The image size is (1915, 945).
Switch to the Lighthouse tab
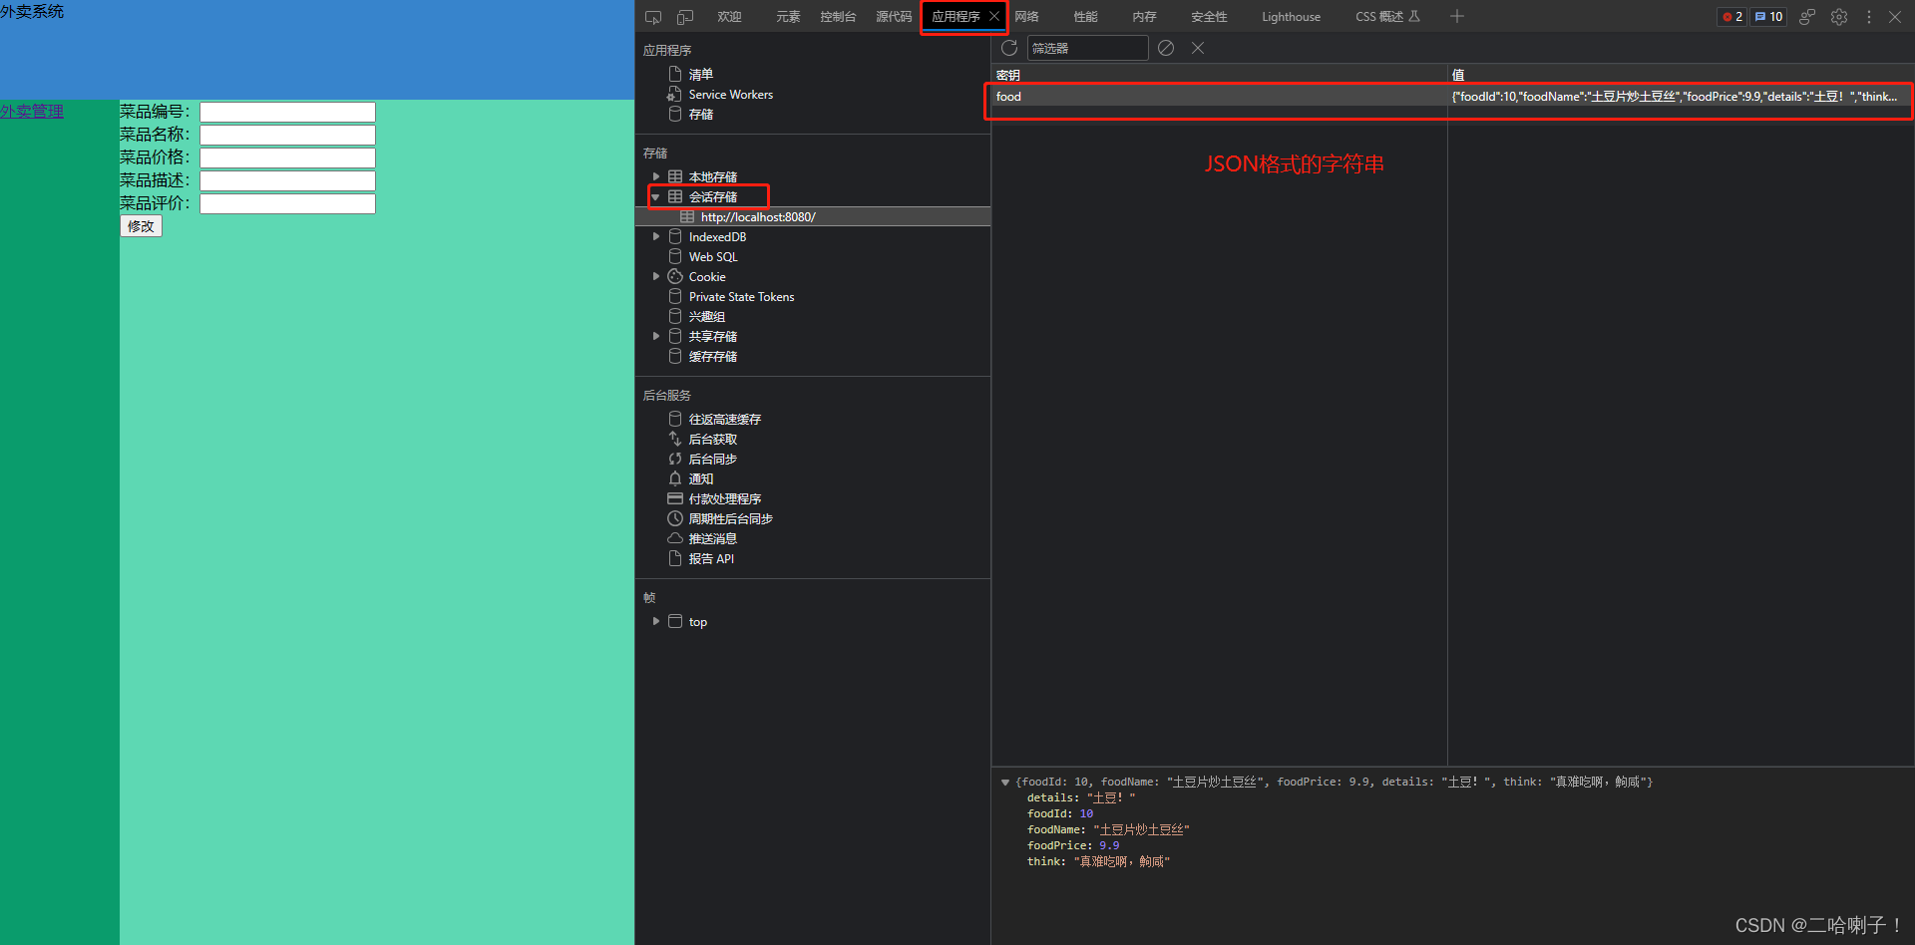[1291, 16]
